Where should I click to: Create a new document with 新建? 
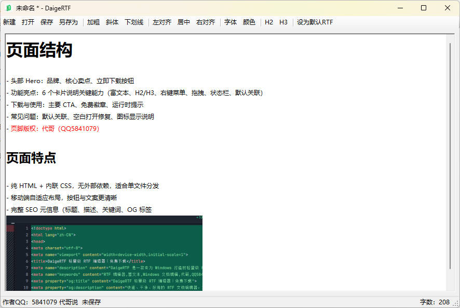9,22
